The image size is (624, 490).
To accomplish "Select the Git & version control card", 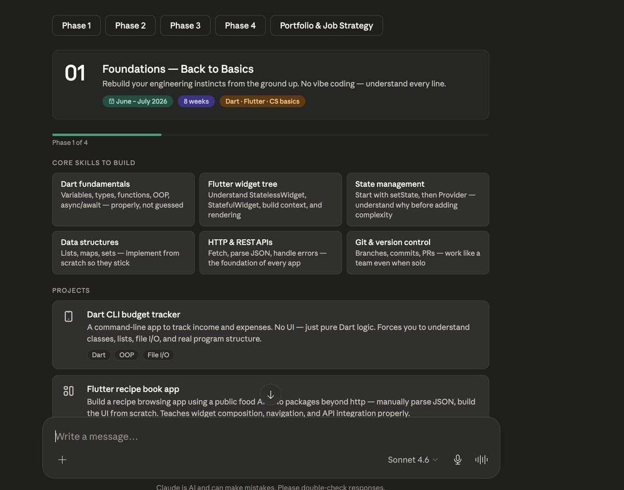I will point(418,253).
